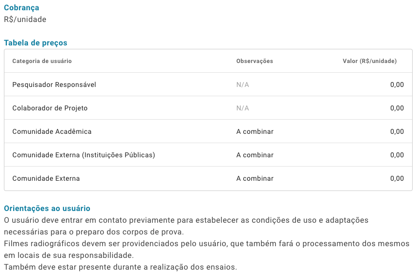418x275 pixels.
Task: Click A combinar for Comunidade Acadêmica
Action: point(255,131)
